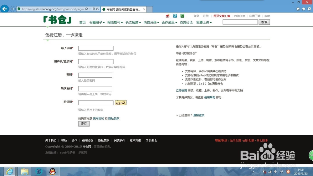
Task: Expand the 合作成员 dropdown menu
Action: coord(169,22)
